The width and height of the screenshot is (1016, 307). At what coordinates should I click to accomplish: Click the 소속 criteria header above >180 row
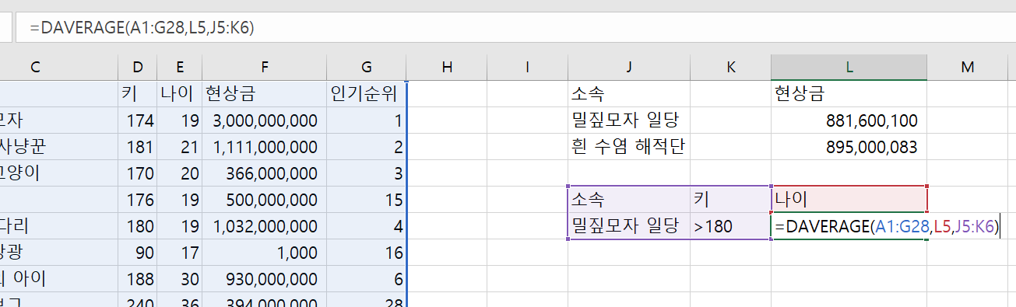(x=629, y=200)
